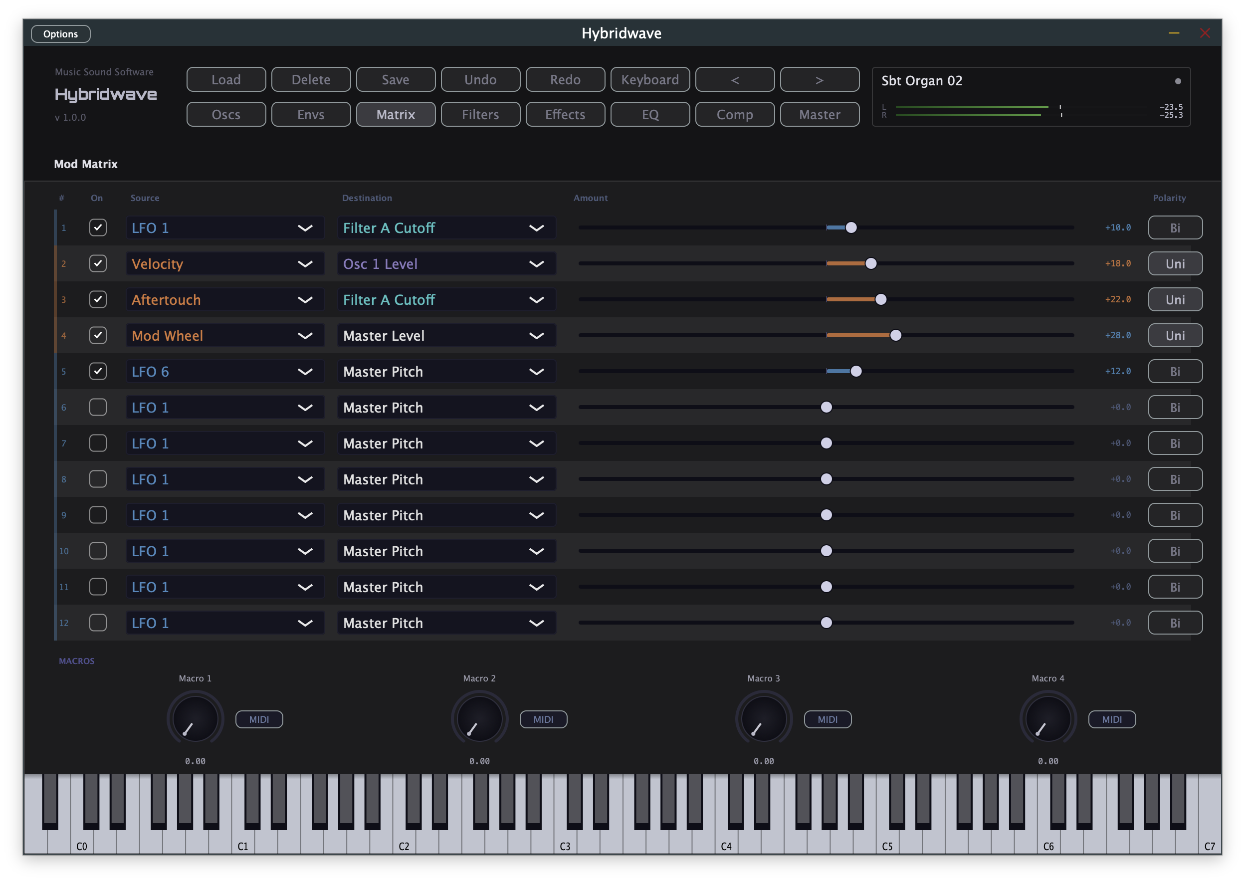Expand the Aftertouch source dropdown

coord(225,299)
